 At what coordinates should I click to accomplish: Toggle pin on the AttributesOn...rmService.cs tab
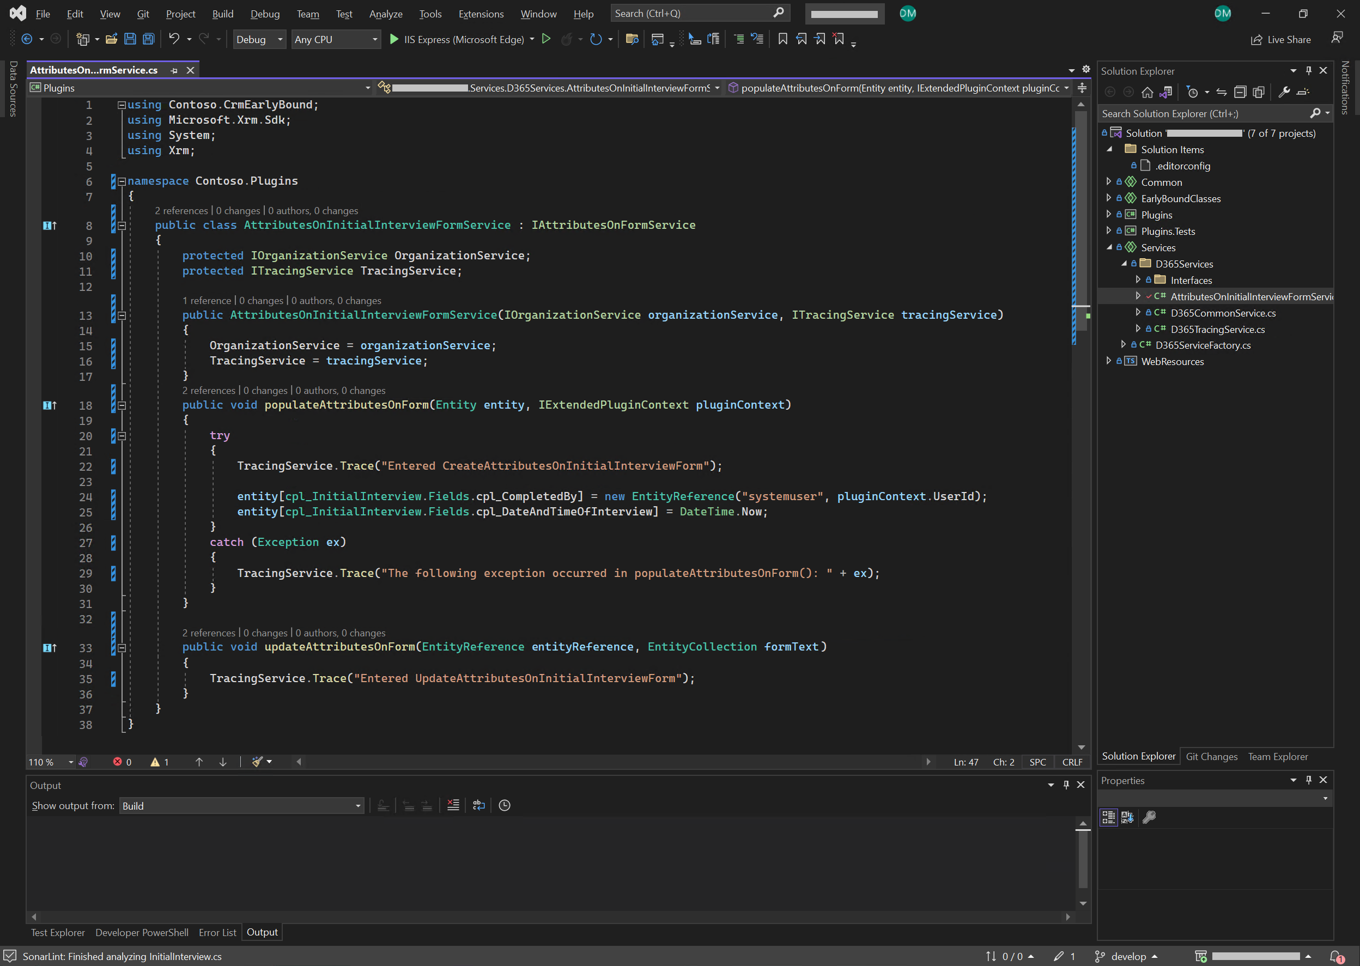point(174,70)
